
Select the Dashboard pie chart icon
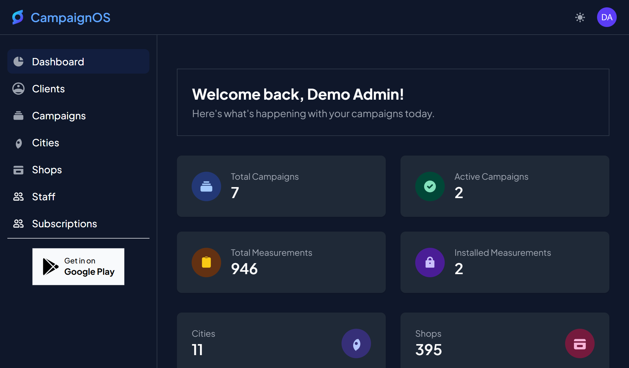click(18, 62)
